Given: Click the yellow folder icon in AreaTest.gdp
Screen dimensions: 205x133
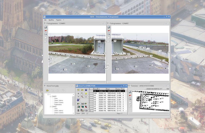Looking at the screenshot, I should 47,90.
